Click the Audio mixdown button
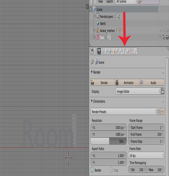 pyautogui.click(x=152, y=82)
